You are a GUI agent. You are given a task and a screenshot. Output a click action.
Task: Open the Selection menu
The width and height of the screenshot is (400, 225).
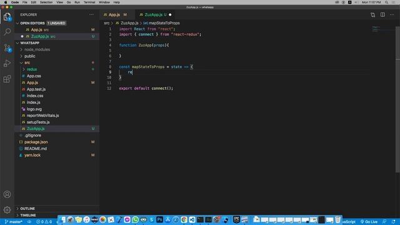pyautogui.click(x=46, y=2)
